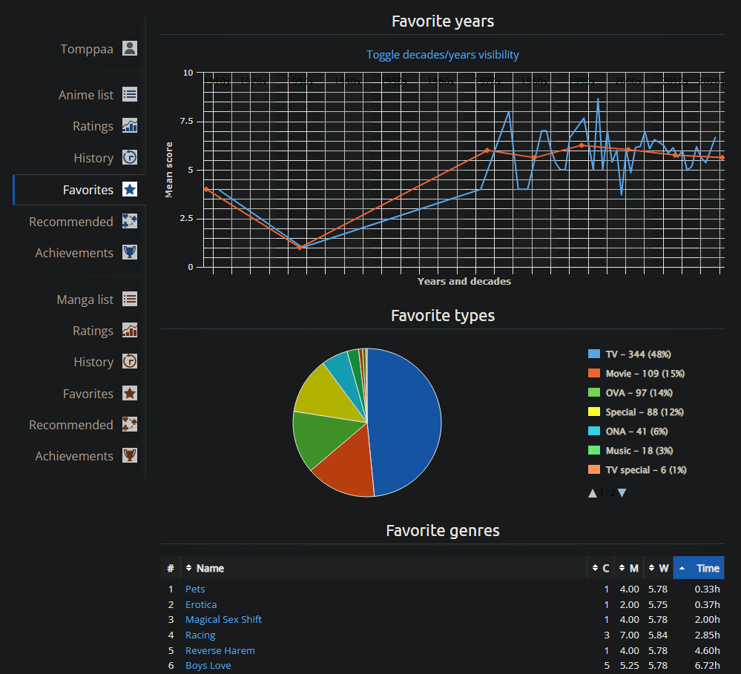Click the anime Favorites star icon
741x674 pixels.
130,190
